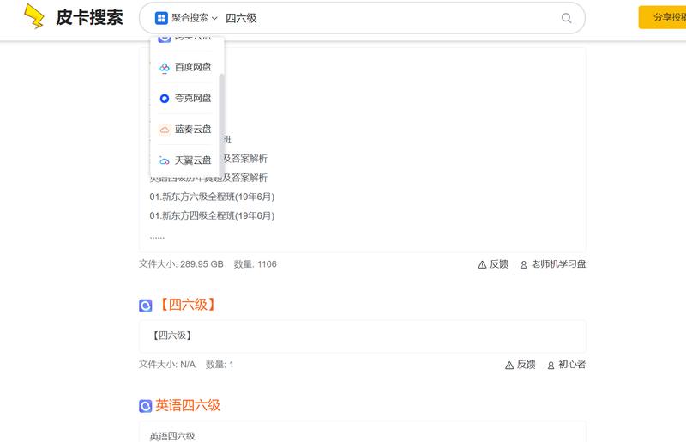Click the 百度网盘 cloud icon

pos(164,68)
